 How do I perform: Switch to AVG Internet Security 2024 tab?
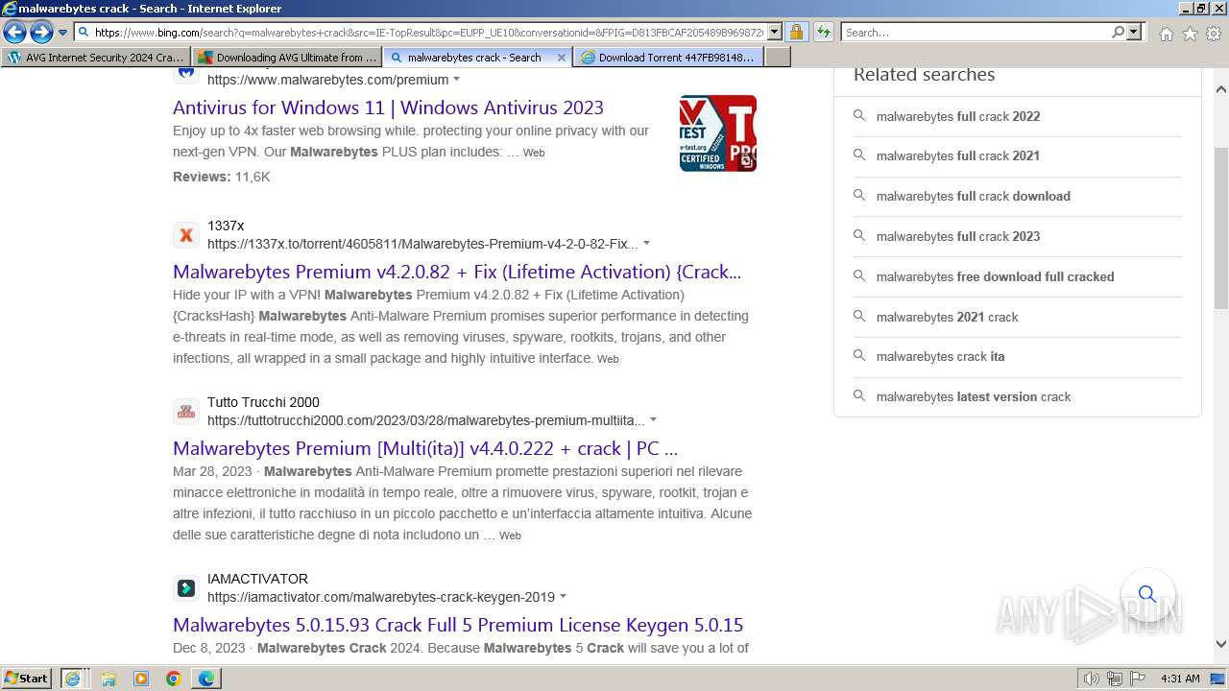96,58
